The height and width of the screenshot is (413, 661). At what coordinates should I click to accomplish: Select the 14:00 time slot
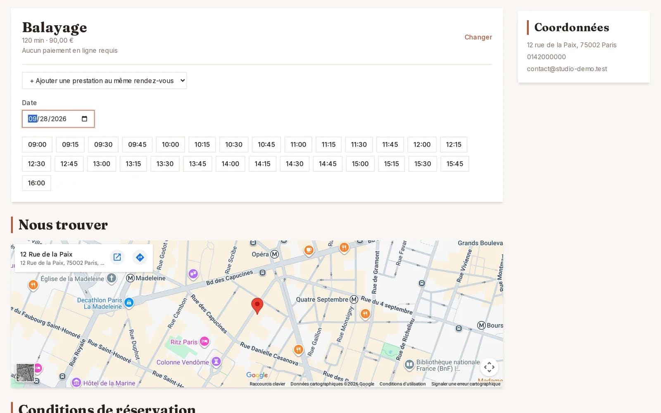pos(230,164)
